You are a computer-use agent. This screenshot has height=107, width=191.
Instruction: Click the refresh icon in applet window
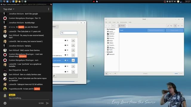pos(54,76)
